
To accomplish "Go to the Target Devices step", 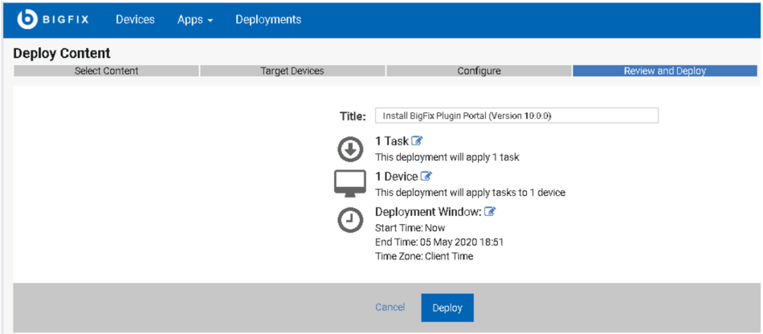I will [292, 71].
